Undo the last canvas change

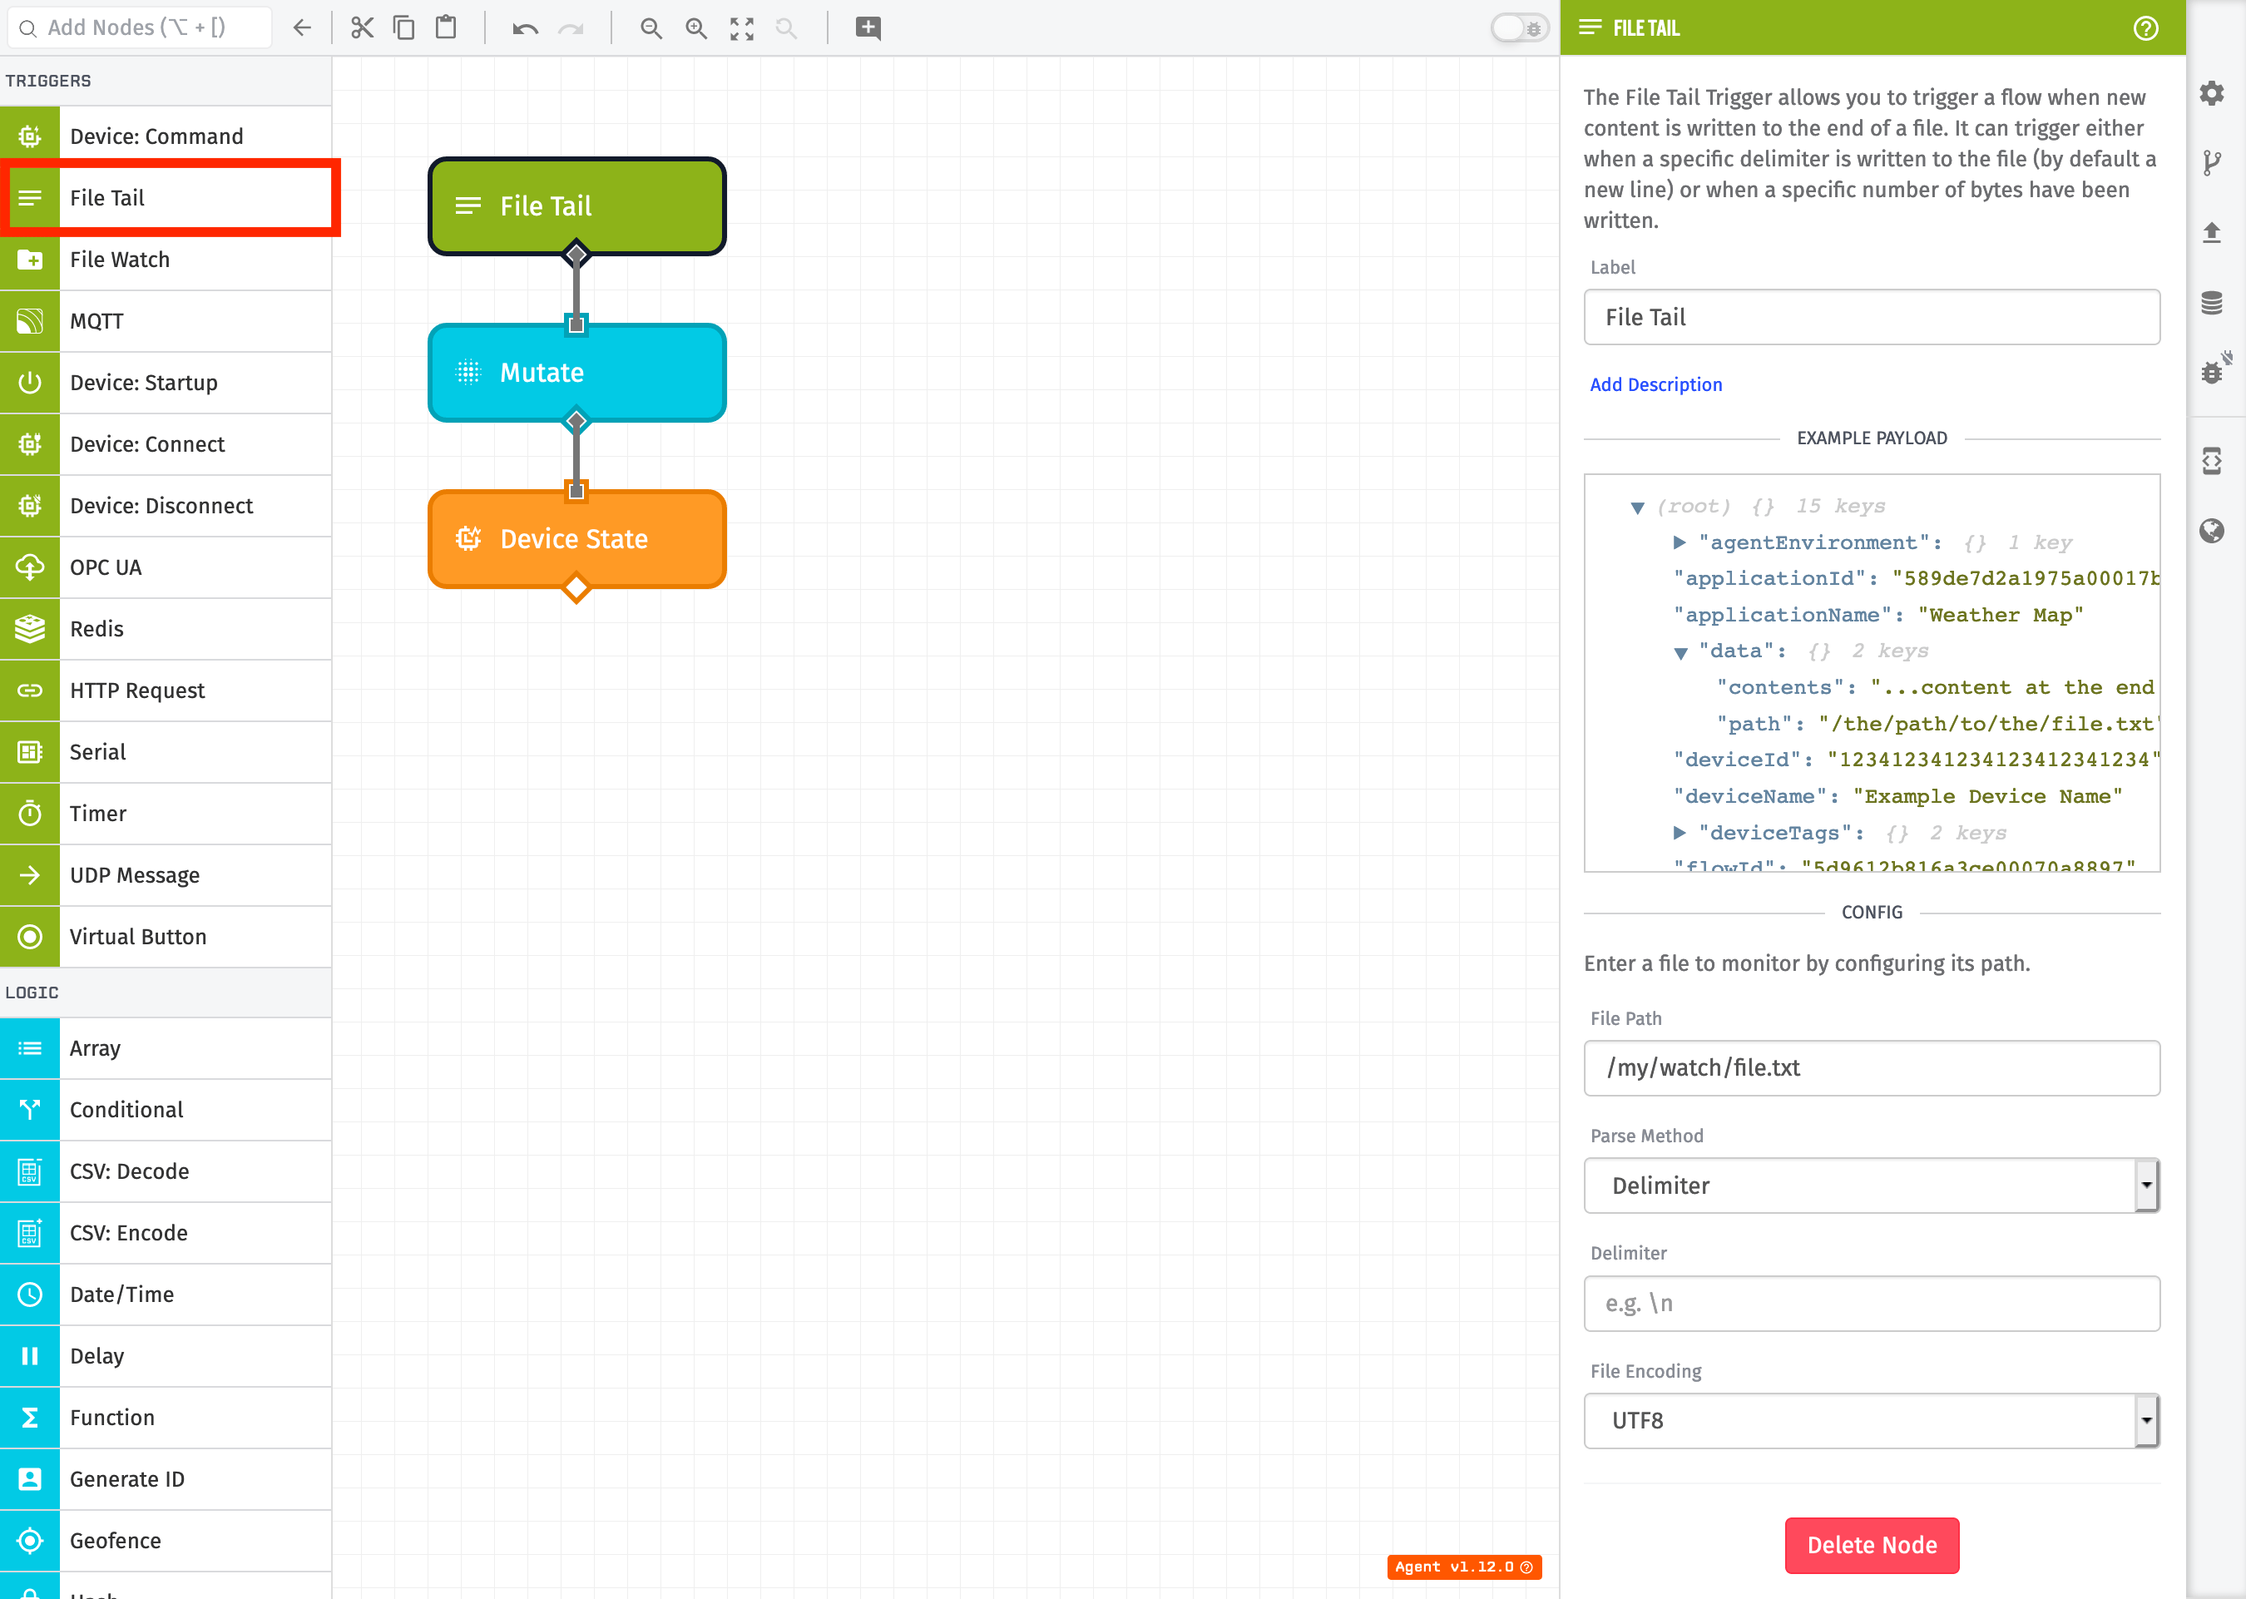pyautogui.click(x=525, y=28)
